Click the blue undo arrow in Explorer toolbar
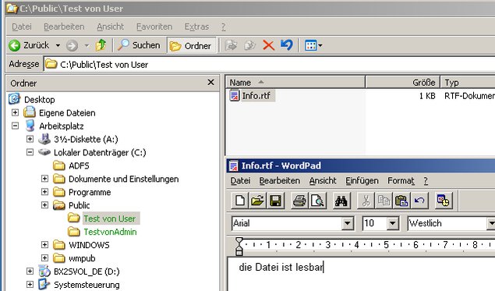The width and height of the screenshot is (495, 291). tap(287, 45)
